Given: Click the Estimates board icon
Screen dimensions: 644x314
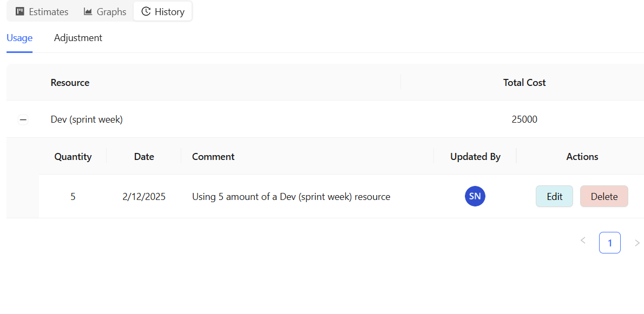Looking at the screenshot, I should click(20, 11).
